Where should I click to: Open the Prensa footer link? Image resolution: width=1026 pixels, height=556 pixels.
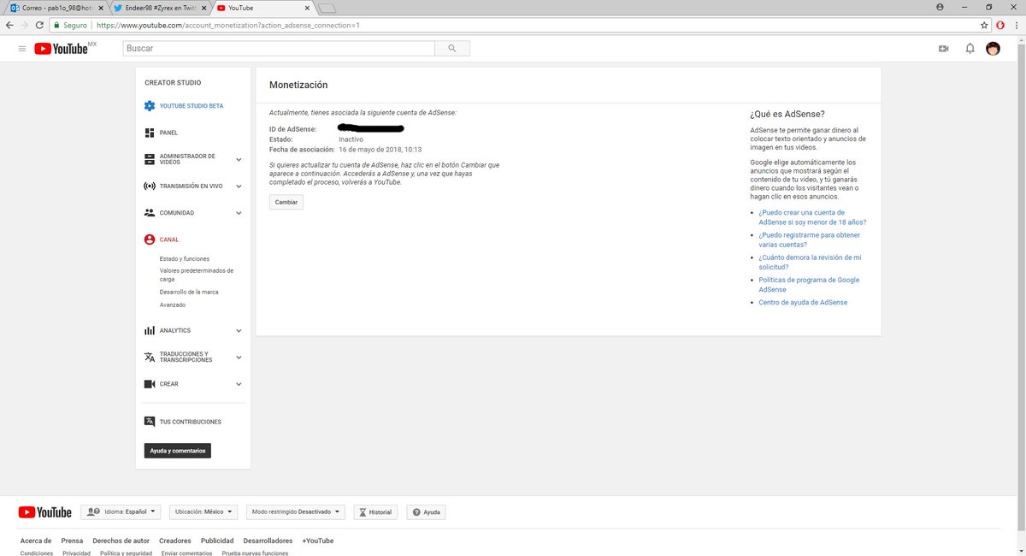point(72,541)
